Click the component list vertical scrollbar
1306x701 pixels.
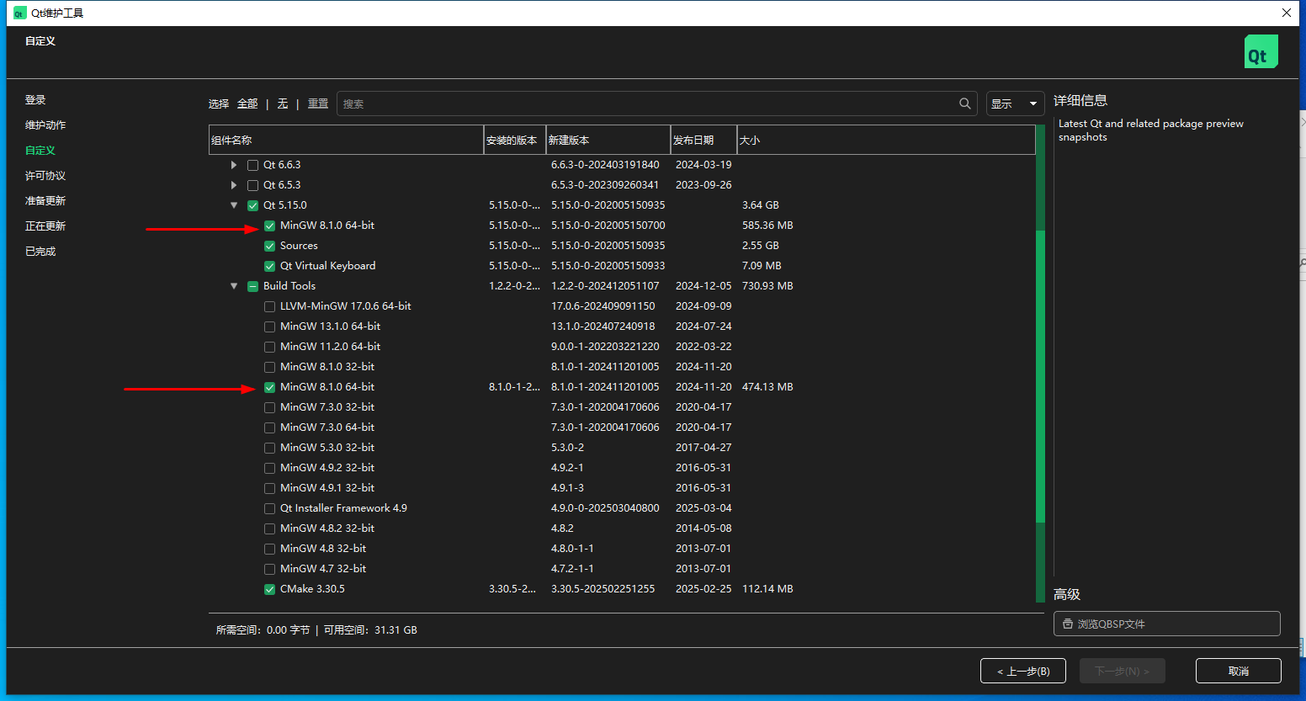(1040, 376)
